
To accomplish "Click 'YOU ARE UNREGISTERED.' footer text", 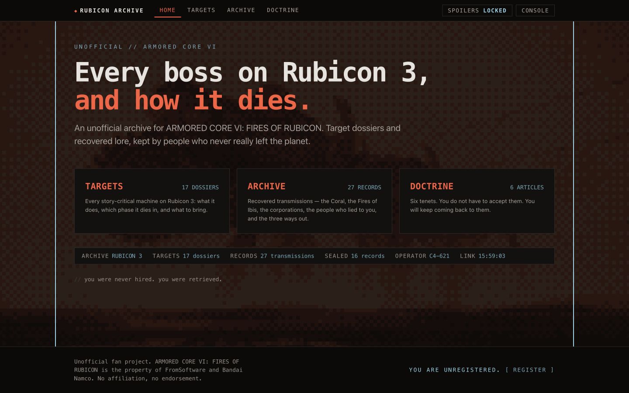I will (454, 370).
